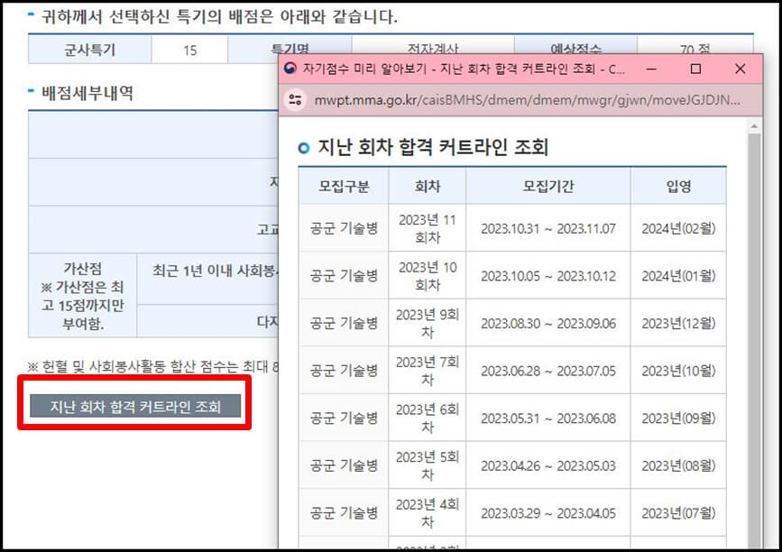Select the 2023년 7회차 entry
Viewport: 782px width, 552px height.
425,369
